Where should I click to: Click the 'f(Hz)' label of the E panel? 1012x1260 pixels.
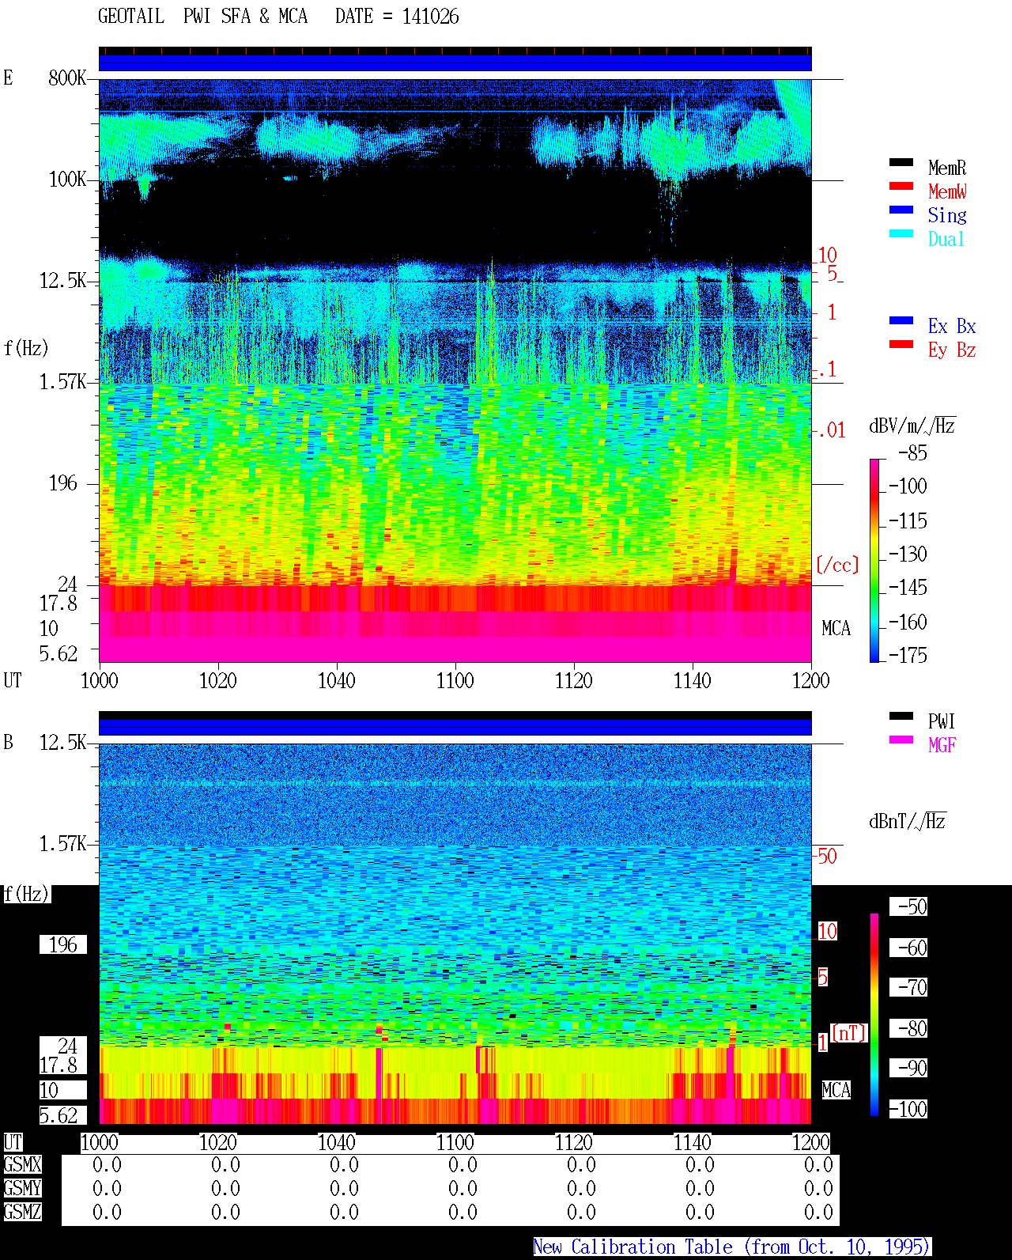click(x=26, y=348)
